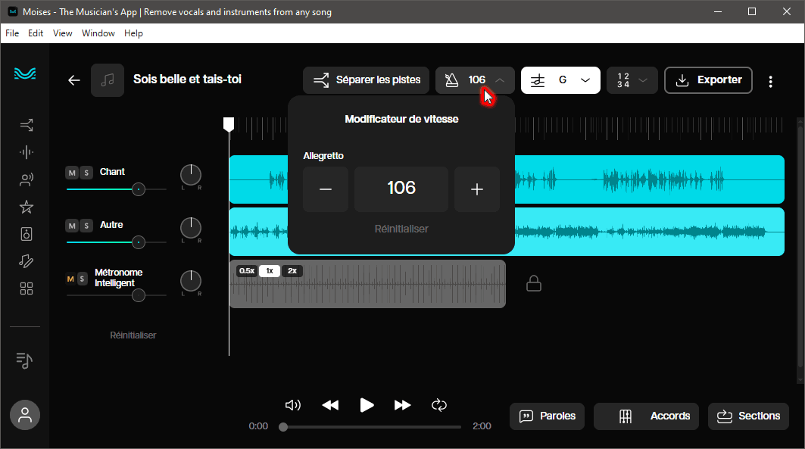Click the Autre volume slider handle
The image size is (805, 449).
coord(138,242)
